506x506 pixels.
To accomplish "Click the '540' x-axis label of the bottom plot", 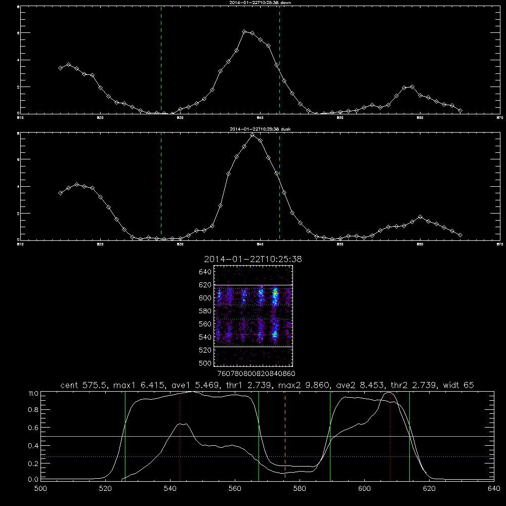I will 170,489.
